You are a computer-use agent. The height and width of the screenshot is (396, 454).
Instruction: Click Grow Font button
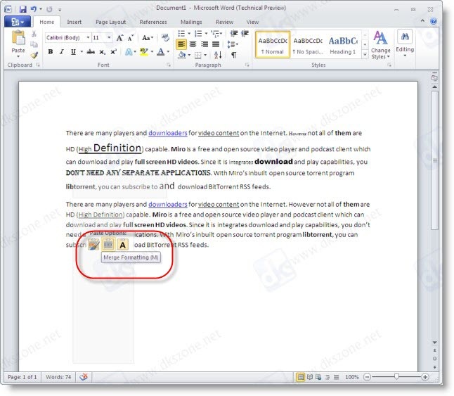pyautogui.click(x=119, y=38)
